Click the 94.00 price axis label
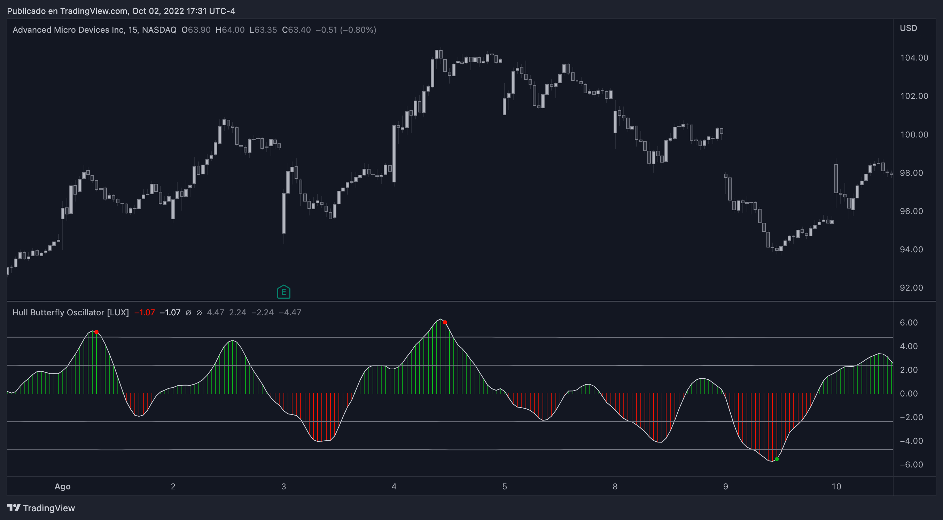The height and width of the screenshot is (520, 943). click(911, 250)
